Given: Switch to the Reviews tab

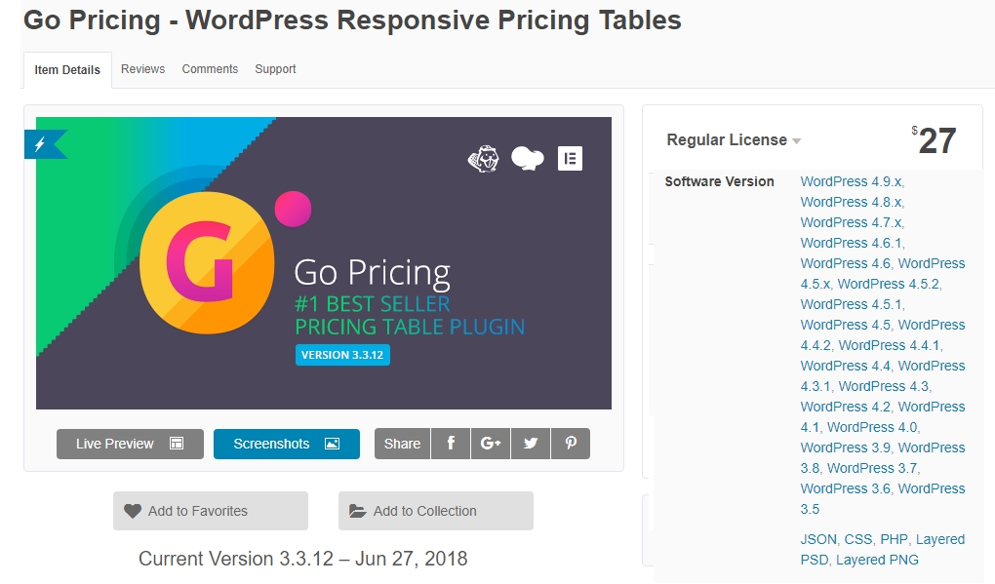Looking at the screenshot, I should (x=142, y=69).
